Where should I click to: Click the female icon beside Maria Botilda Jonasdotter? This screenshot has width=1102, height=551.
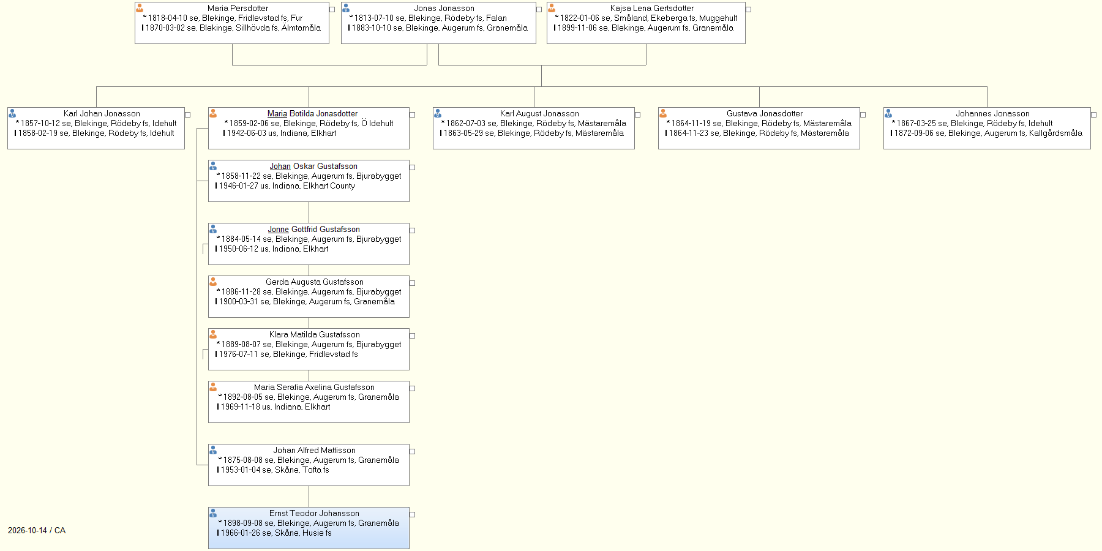click(x=213, y=113)
